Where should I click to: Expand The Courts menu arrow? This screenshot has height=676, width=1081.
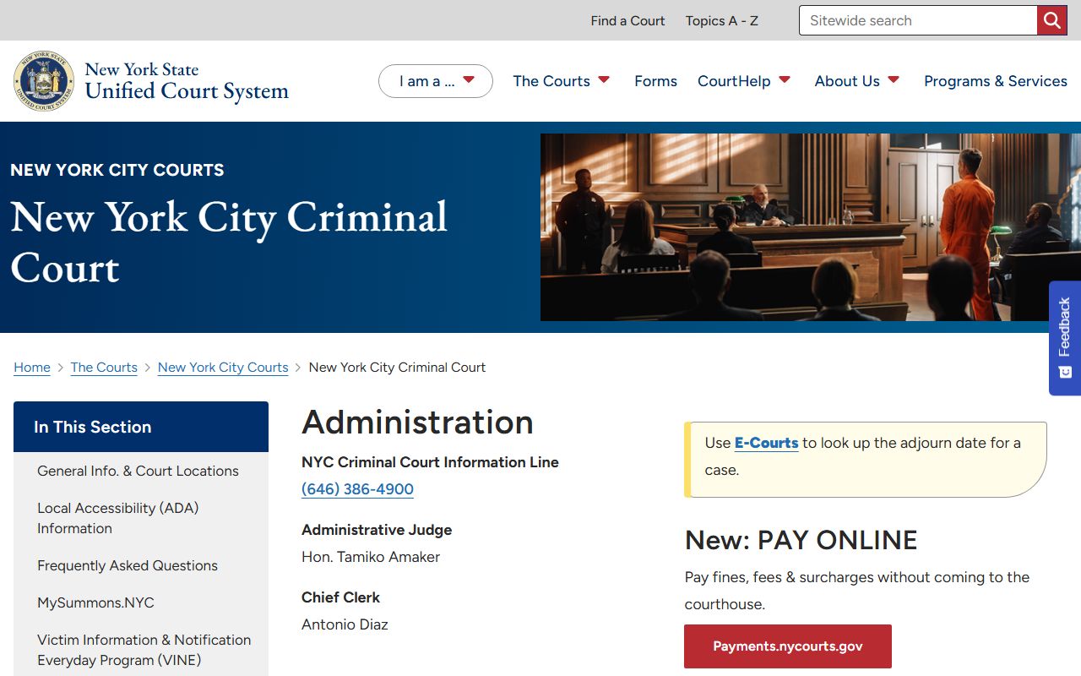point(604,80)
